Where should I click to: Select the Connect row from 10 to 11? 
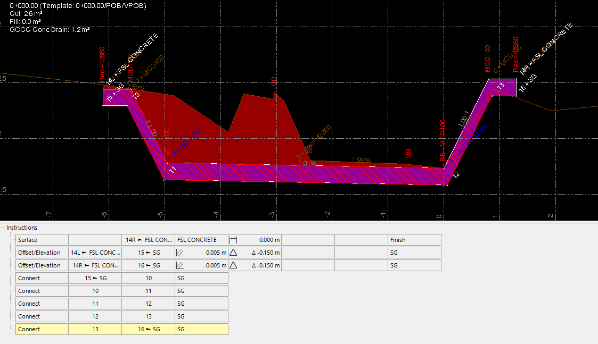coord(42,291)
